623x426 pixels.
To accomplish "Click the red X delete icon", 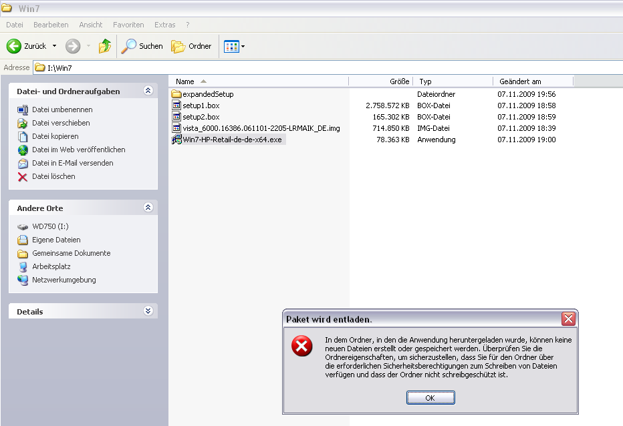I will pos(23,177).
